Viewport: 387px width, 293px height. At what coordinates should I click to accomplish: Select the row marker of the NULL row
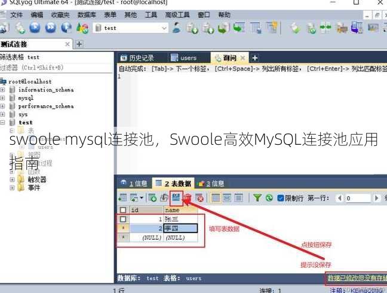(123, 237)
